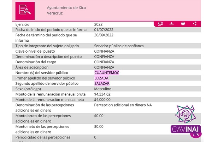Click the row height toggle icon

pos(160,24)
